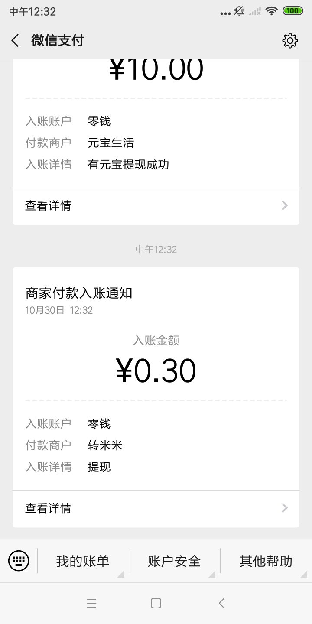The height and width of the screenshot is (624, 312).
Task: Open settings via the gear icon
Action: point(290,41)
